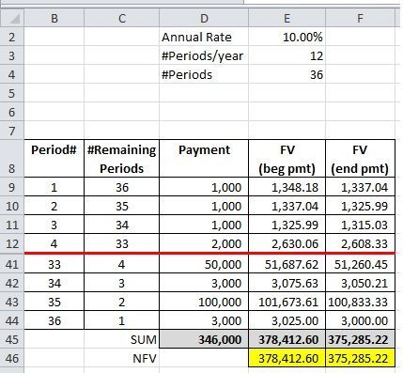403x373 pixels.
Task: Click the 2,000 payment cell
Action: (x=204, y=243)
